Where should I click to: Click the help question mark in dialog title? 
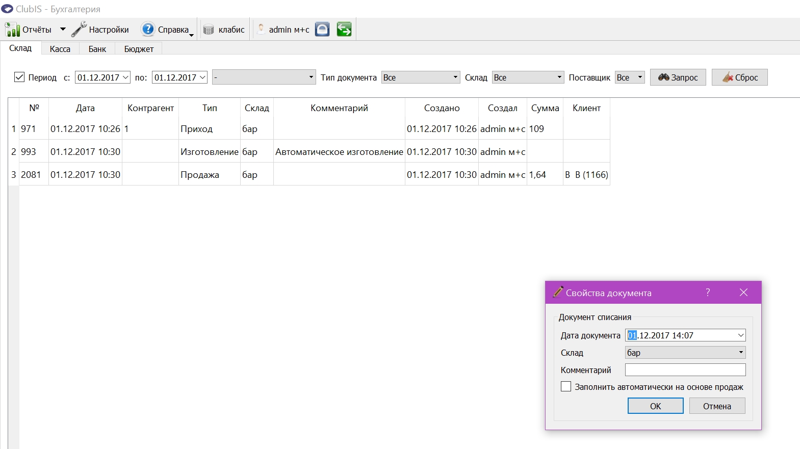tap(708, 292)
